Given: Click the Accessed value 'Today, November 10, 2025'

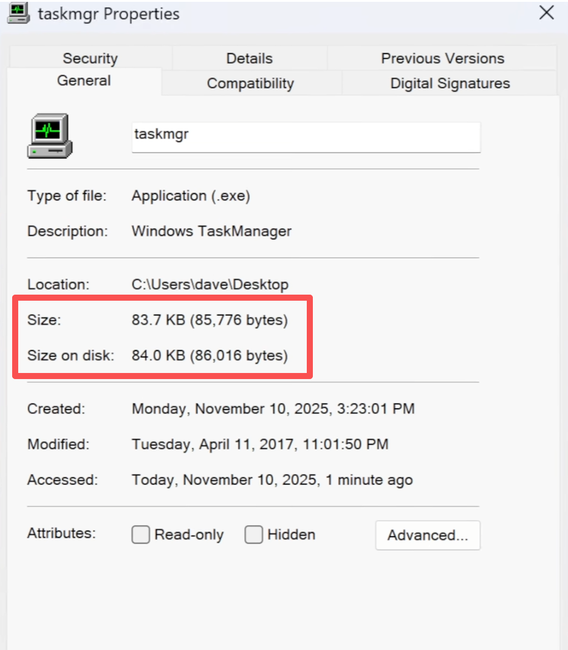Looking at the screenshot, I should (225, 480).
